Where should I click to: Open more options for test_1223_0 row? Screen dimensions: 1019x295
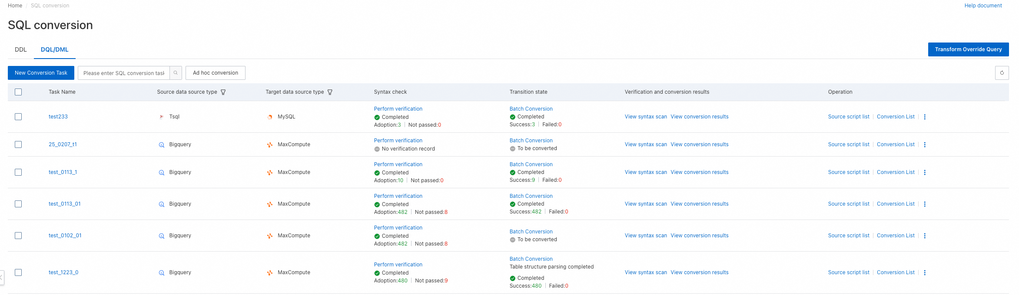925,272
